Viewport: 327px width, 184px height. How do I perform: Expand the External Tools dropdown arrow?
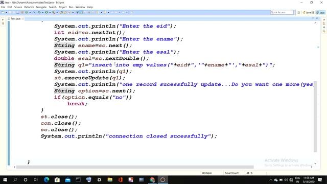click(x=57, y=12)
